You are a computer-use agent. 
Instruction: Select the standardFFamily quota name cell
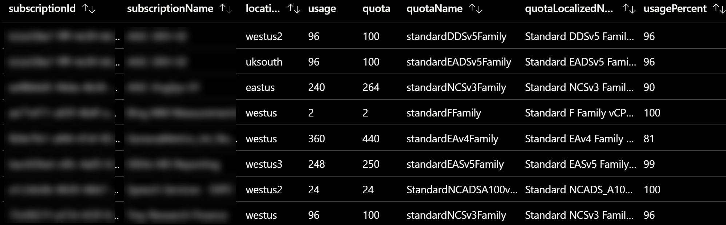coord(444,113)
